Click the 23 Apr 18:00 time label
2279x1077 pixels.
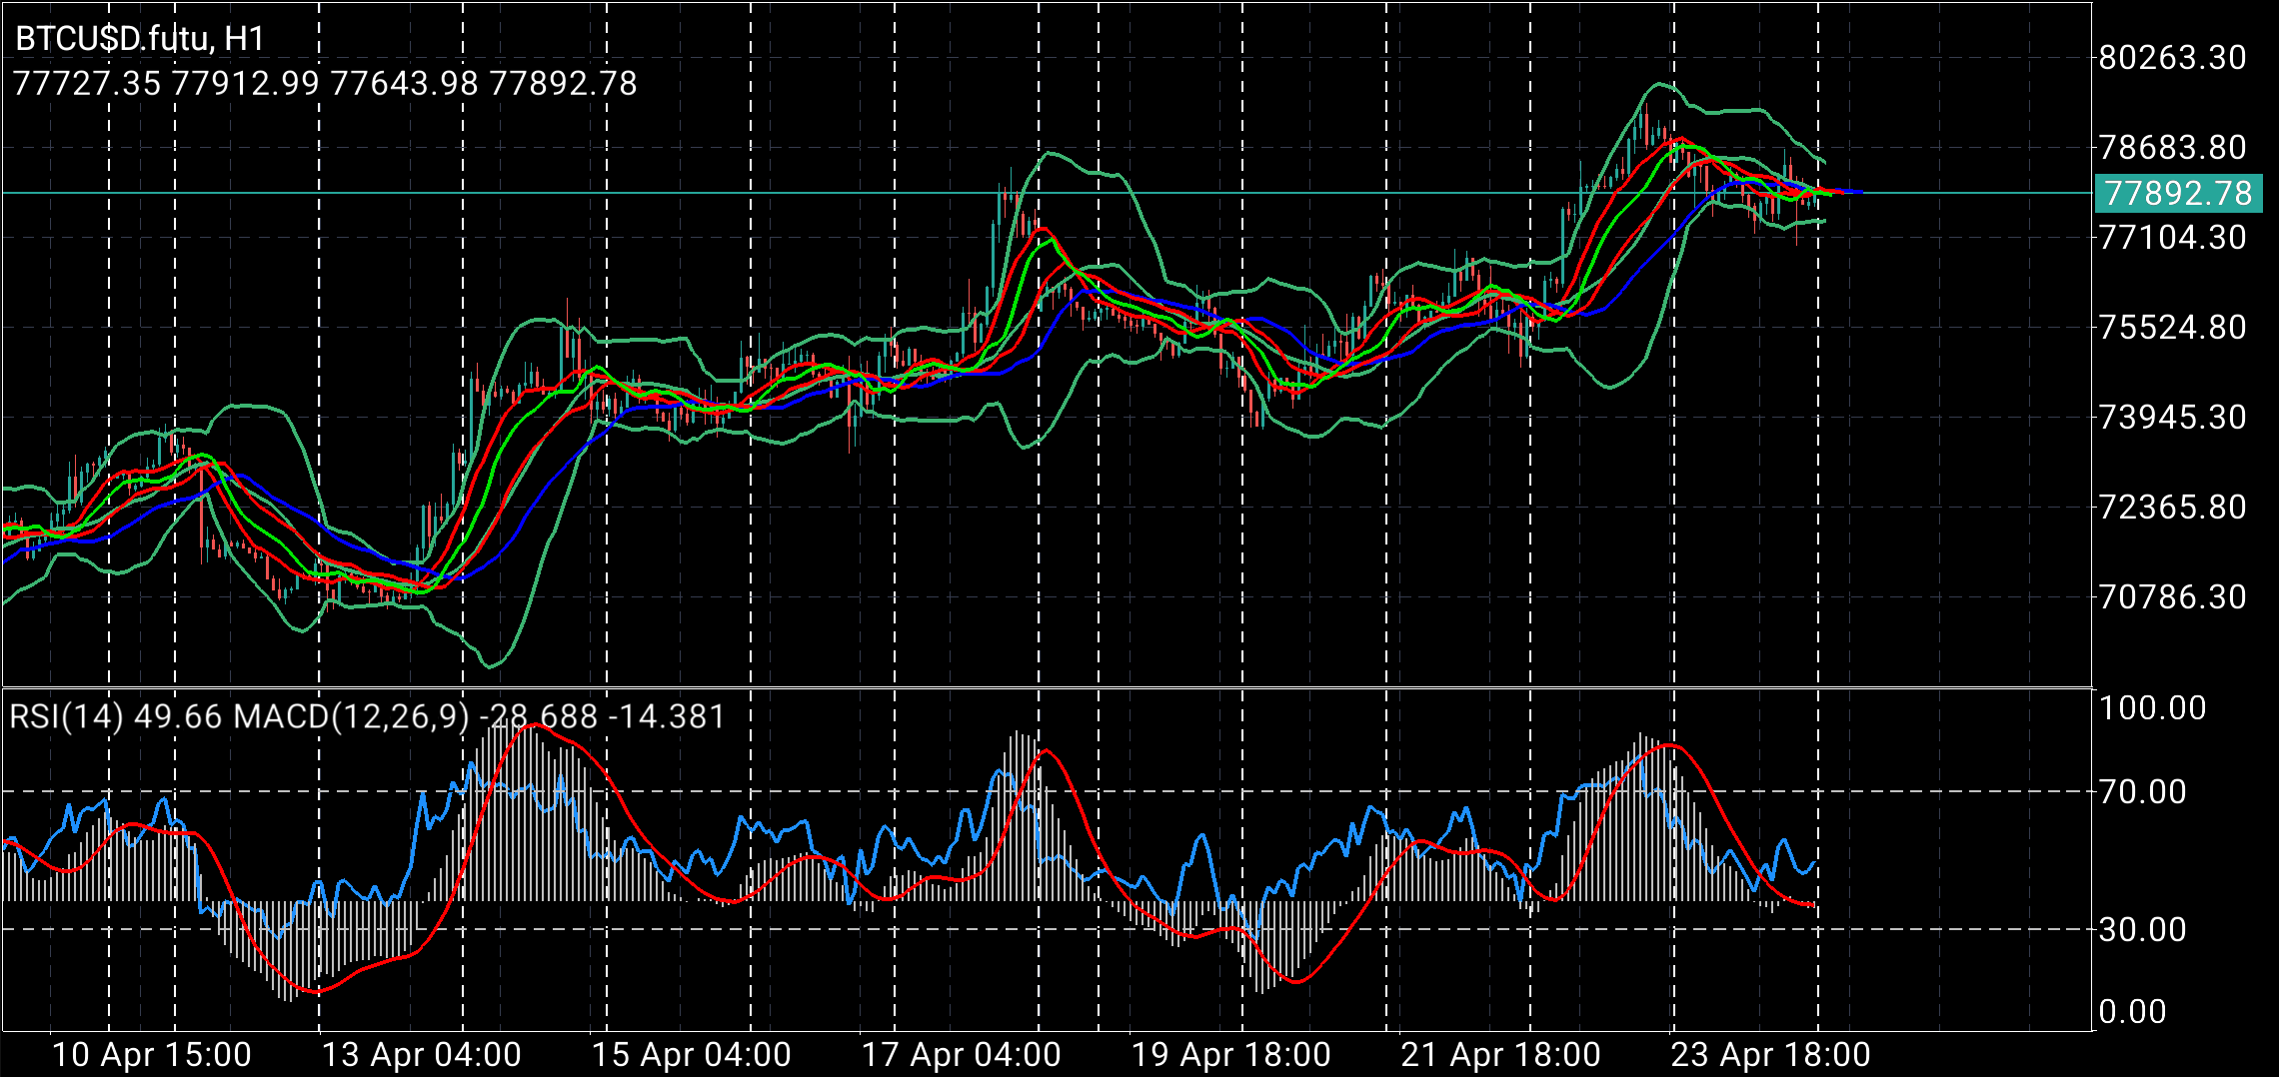tap(1770, 1055)
